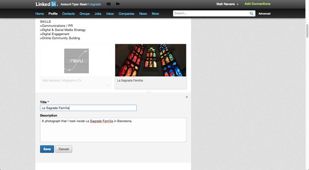Click the Upgrade account link

pyautogui.click(x=95, y=4)
